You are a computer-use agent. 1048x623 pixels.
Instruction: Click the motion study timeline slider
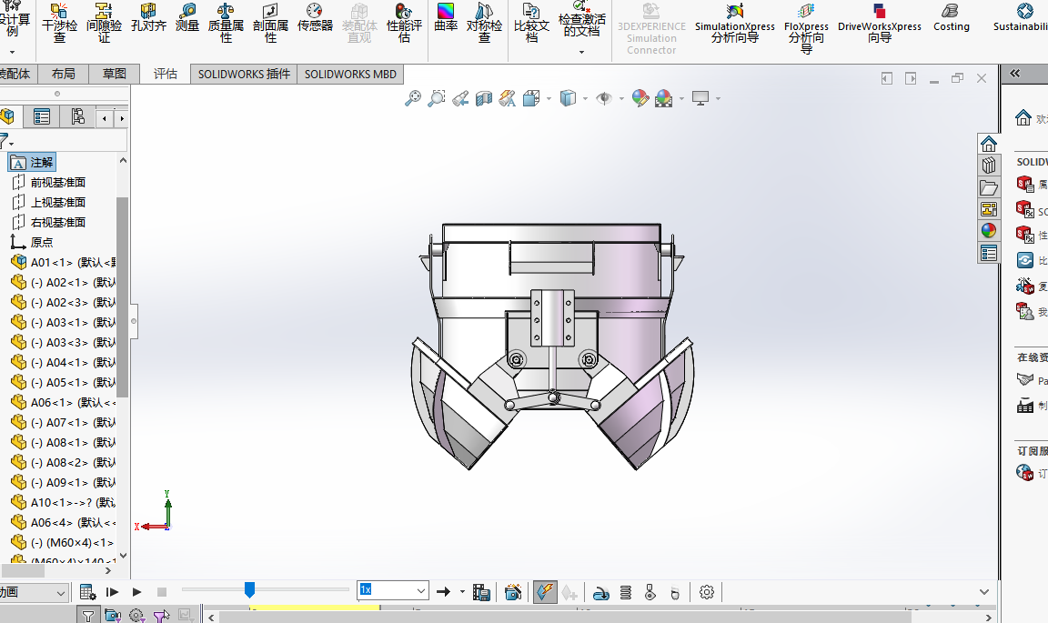click(x=249, y=589)
